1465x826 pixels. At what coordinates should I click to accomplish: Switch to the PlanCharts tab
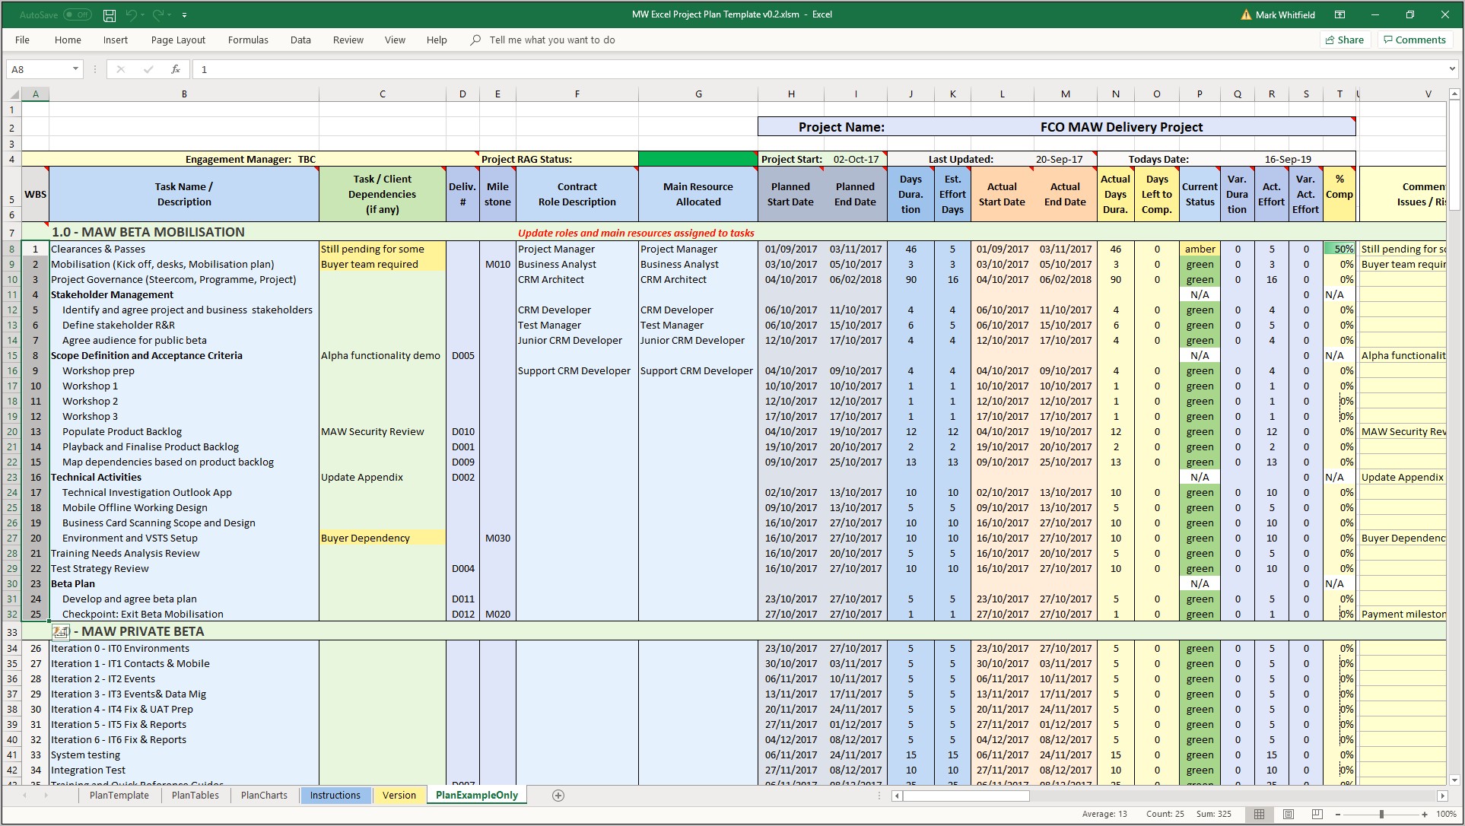coord(264,795)
